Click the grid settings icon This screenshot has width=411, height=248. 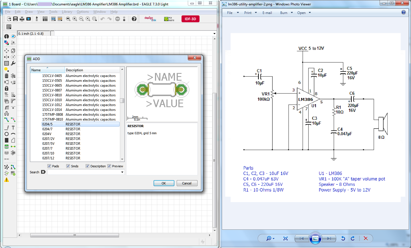coord(9,27)
